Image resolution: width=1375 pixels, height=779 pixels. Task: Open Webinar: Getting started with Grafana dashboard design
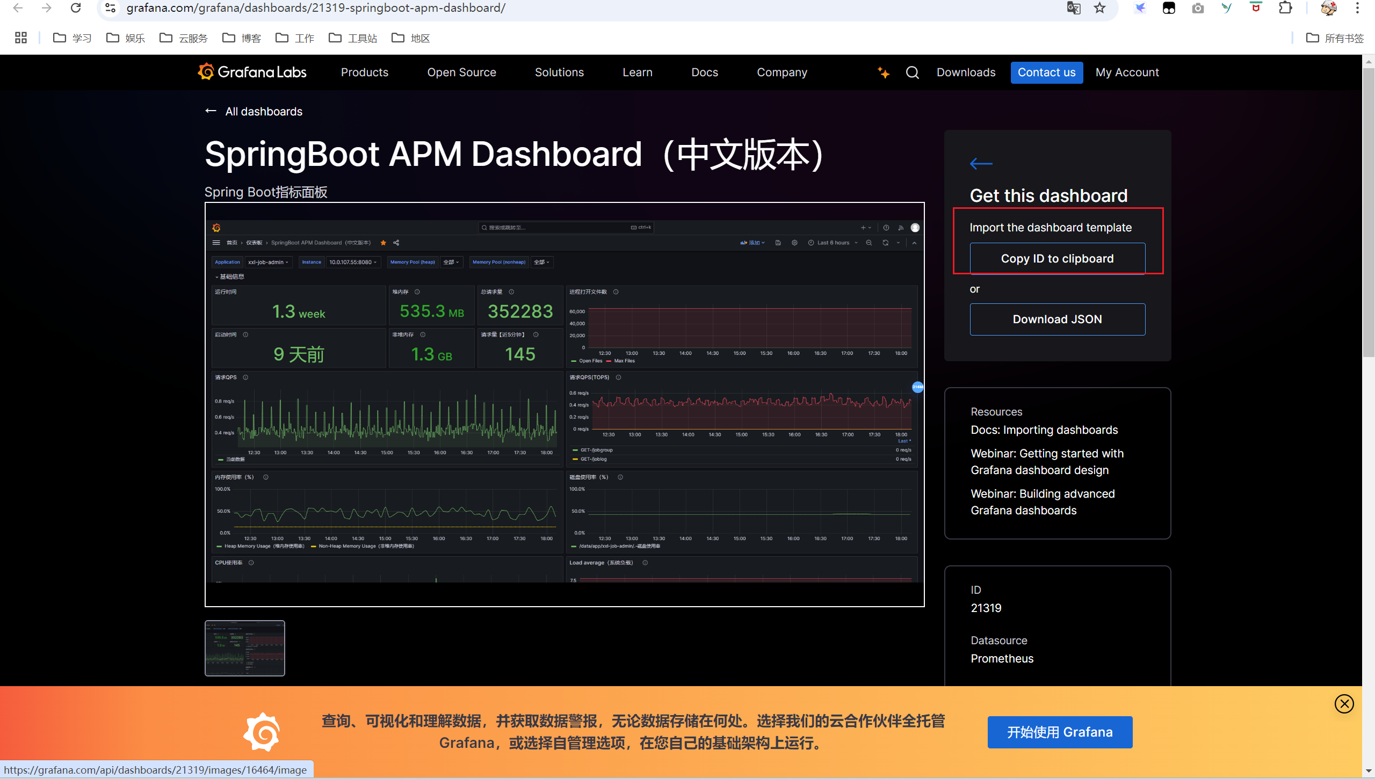[x=1047, y=461]
